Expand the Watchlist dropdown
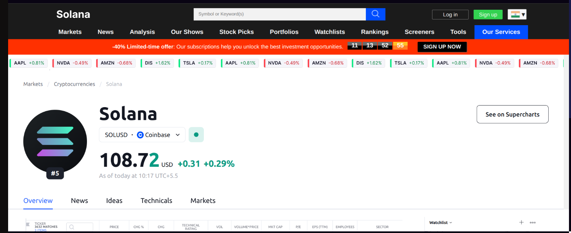This screenshot has width=571, height=233. coord(441,222)
